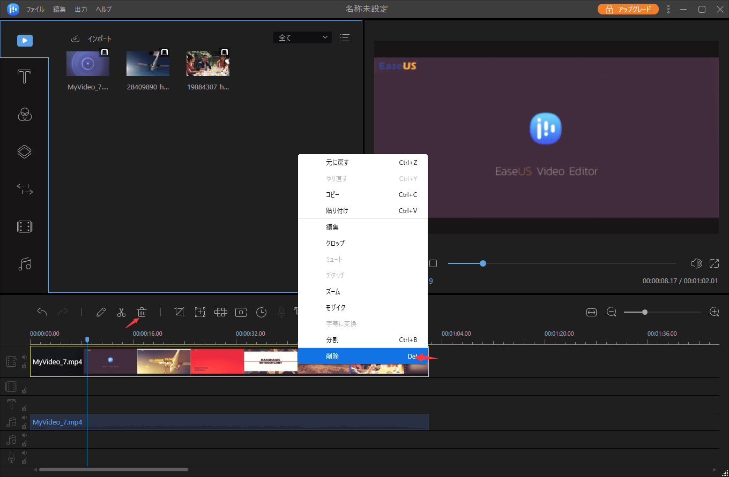The image size is (729, 477).
Task: Click the Freeze frame icon in toolbar
Action: point(241,312)
